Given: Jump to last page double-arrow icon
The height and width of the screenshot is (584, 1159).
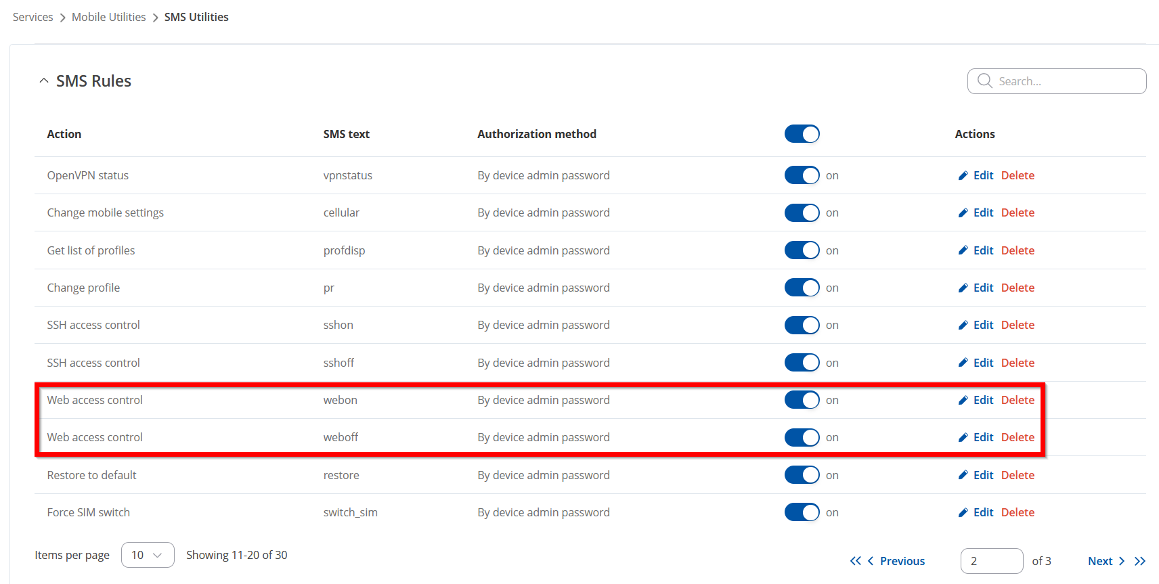Looking at the screenshot, I should click(1140, 561).
